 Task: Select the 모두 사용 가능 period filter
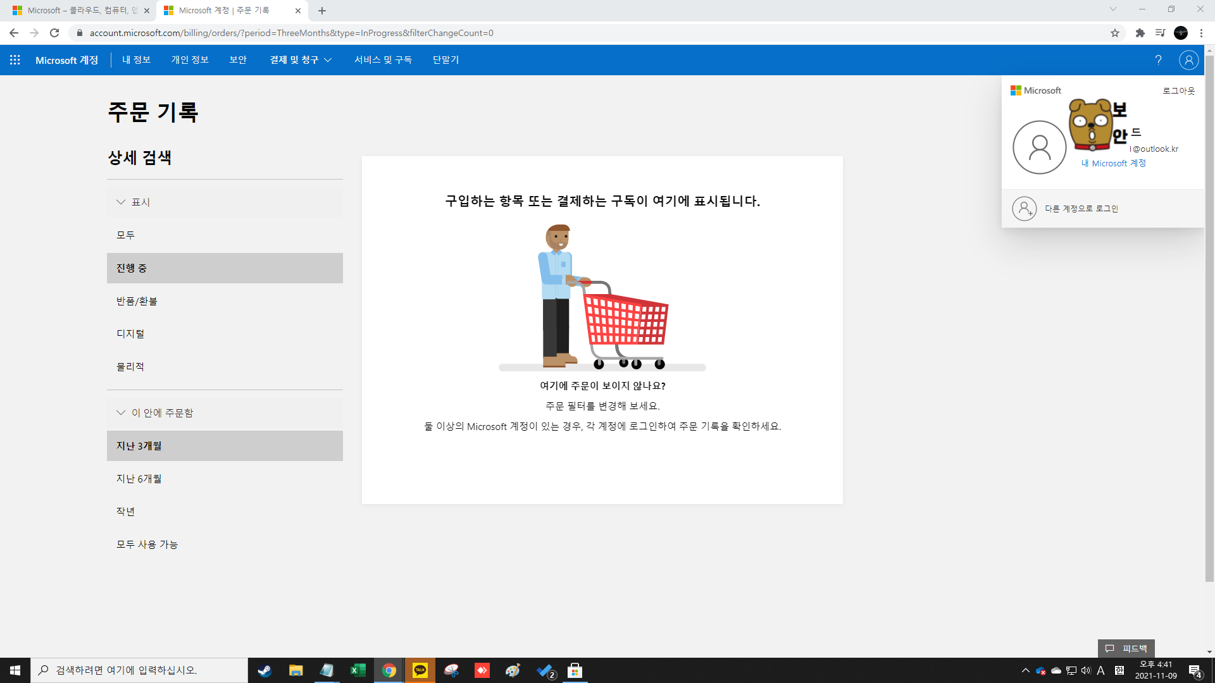[225, 545]
